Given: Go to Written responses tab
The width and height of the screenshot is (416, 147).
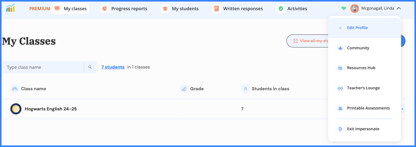Looking at the screenshot, I should 239,9.
